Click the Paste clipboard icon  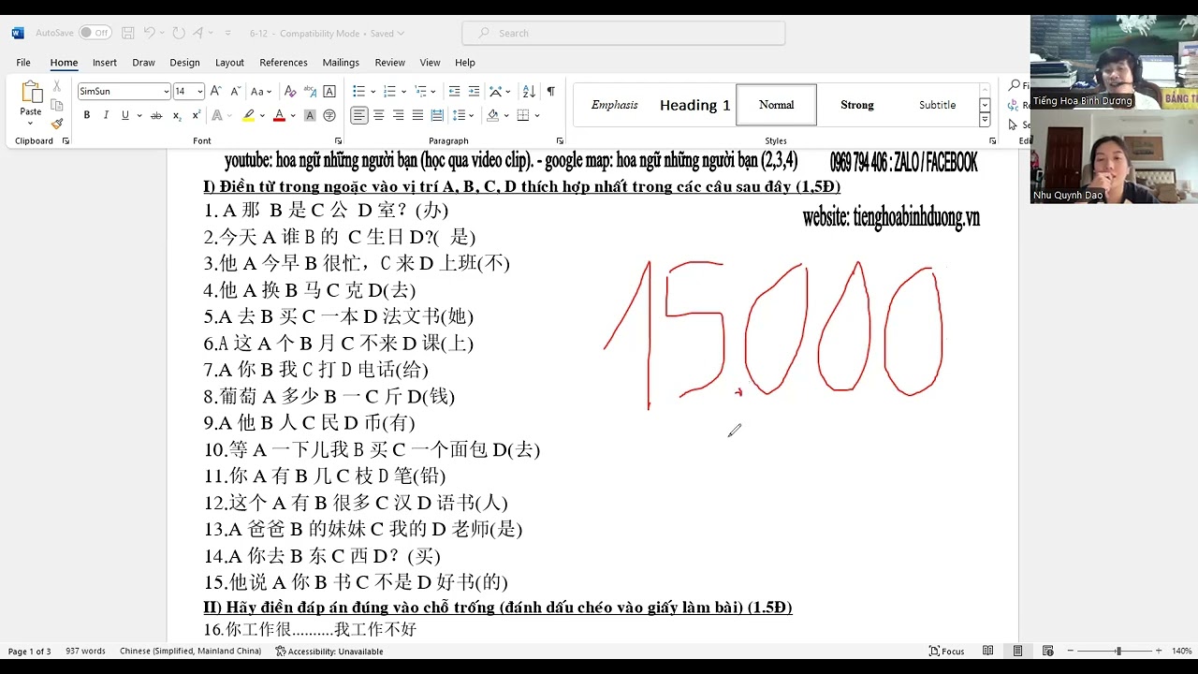31,92
